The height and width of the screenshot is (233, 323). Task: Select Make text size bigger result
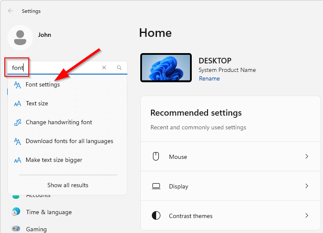(67, 160)
